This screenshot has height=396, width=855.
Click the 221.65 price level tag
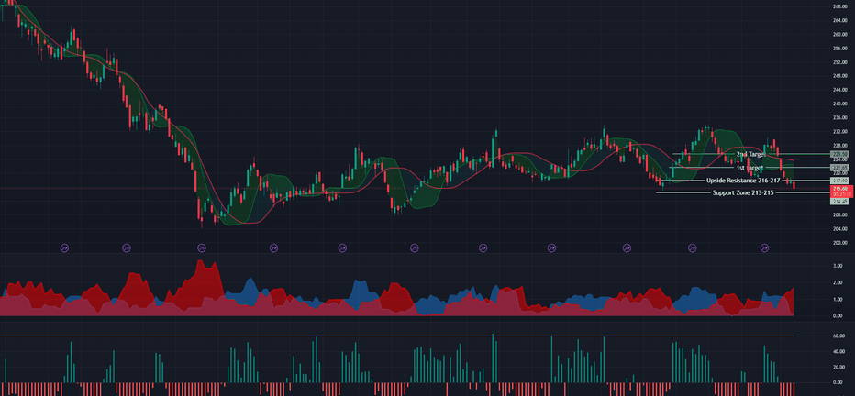[839, 168]
